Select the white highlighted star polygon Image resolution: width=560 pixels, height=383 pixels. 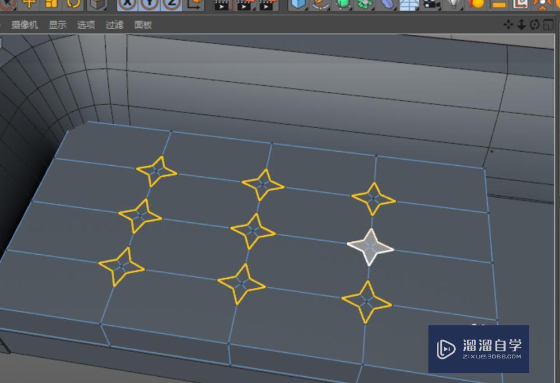tap(370, 246)
